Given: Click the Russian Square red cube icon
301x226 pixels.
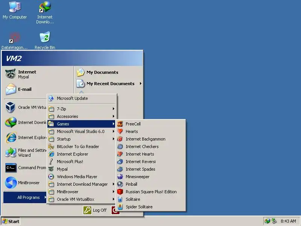Looking at the screenshot, I should (x=120, y=192).
